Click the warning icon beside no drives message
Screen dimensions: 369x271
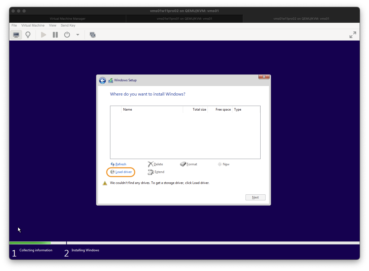tap(105, 183)
